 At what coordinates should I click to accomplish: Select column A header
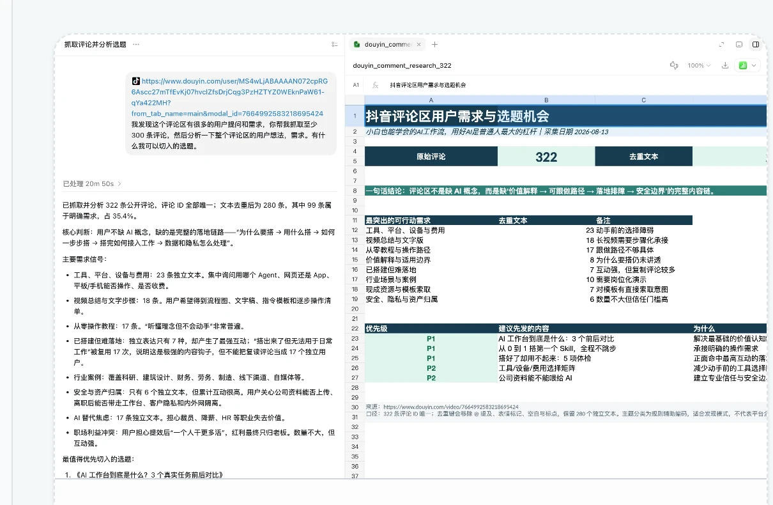pyautogui.click(x=431, y=100)
